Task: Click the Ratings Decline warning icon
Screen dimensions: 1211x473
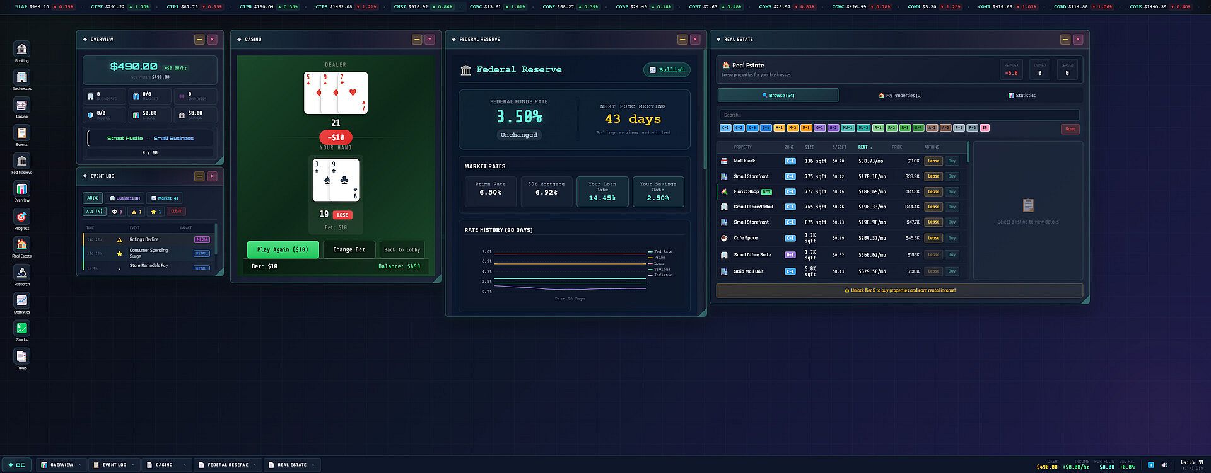Action: 119,240
